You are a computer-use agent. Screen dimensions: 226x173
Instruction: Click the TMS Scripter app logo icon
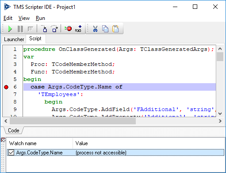click(x=7, y=7)
